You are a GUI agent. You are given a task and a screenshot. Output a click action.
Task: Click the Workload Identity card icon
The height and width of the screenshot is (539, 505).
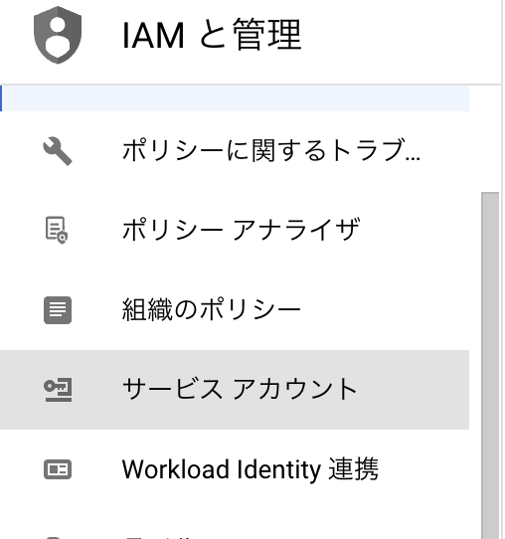coord(58,469)
